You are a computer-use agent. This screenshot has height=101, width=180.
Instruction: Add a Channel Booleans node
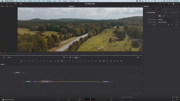[x=59, y=61]
